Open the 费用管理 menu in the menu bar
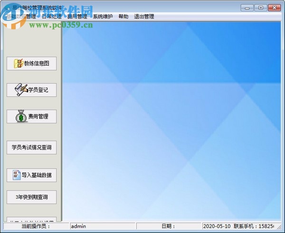The height and width of the screenshot is (233, 285). coord(77,17)
